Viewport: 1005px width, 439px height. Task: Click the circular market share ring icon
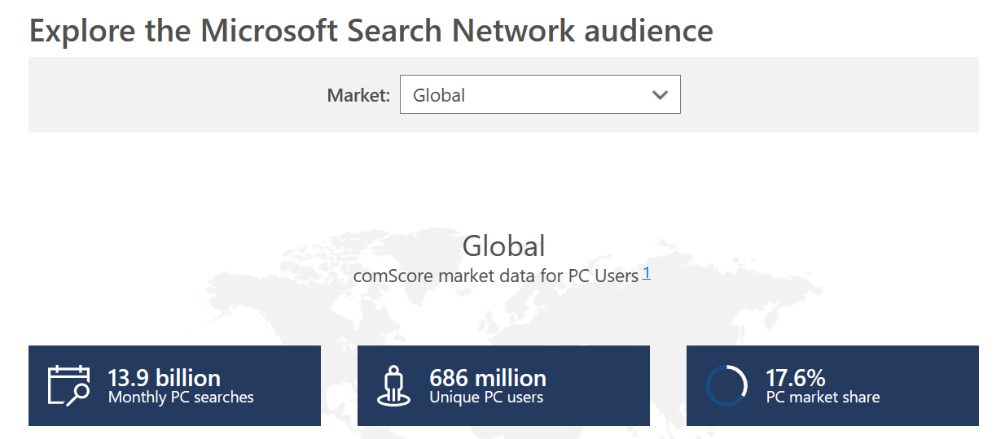(x=726, y=385)
